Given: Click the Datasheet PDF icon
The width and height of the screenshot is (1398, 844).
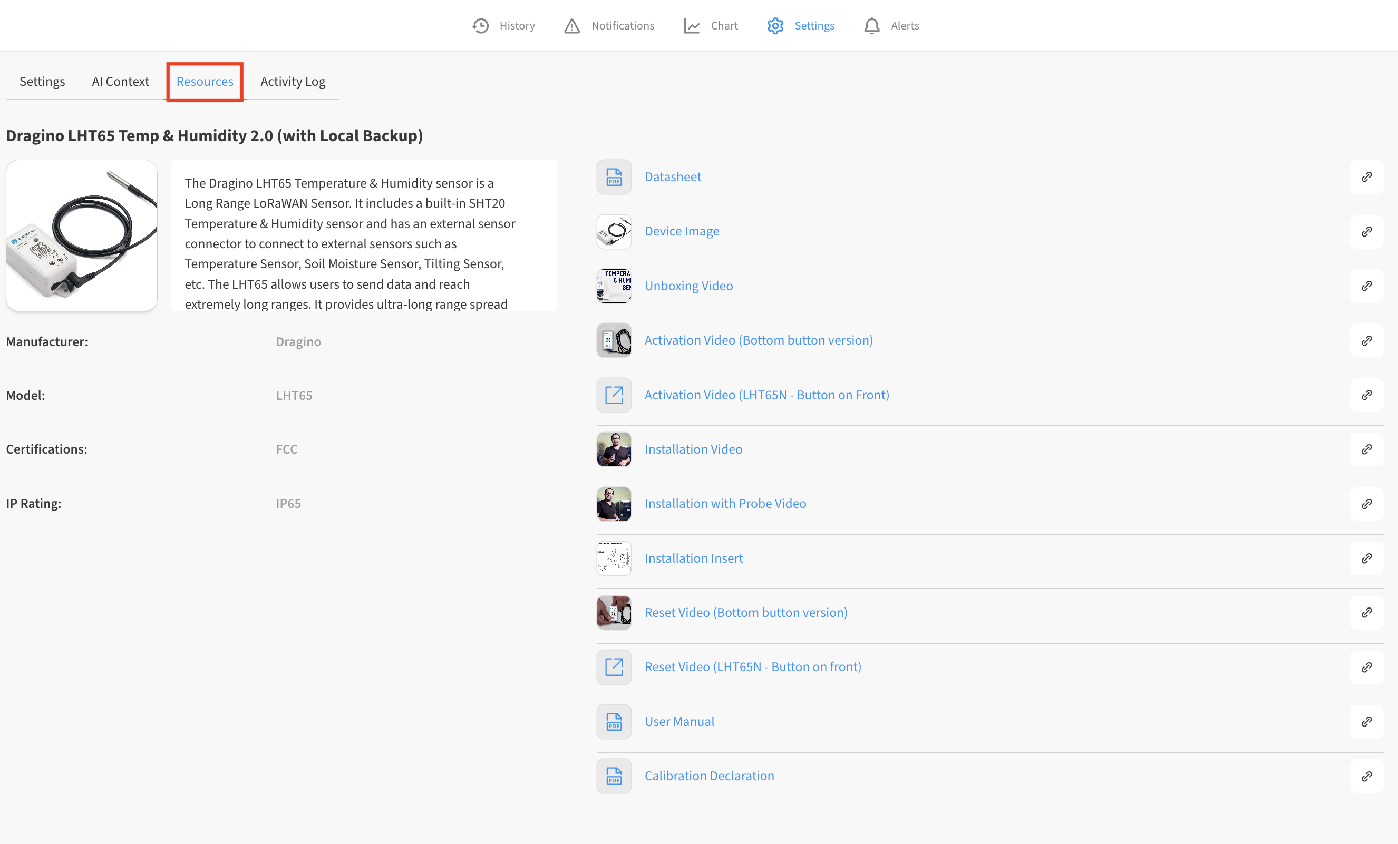Looking at the screenshot, I should pos(614,177).
